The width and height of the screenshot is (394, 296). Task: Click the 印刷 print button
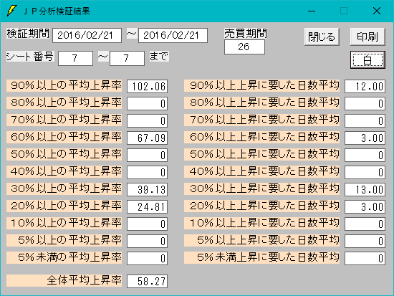[367, 37]
